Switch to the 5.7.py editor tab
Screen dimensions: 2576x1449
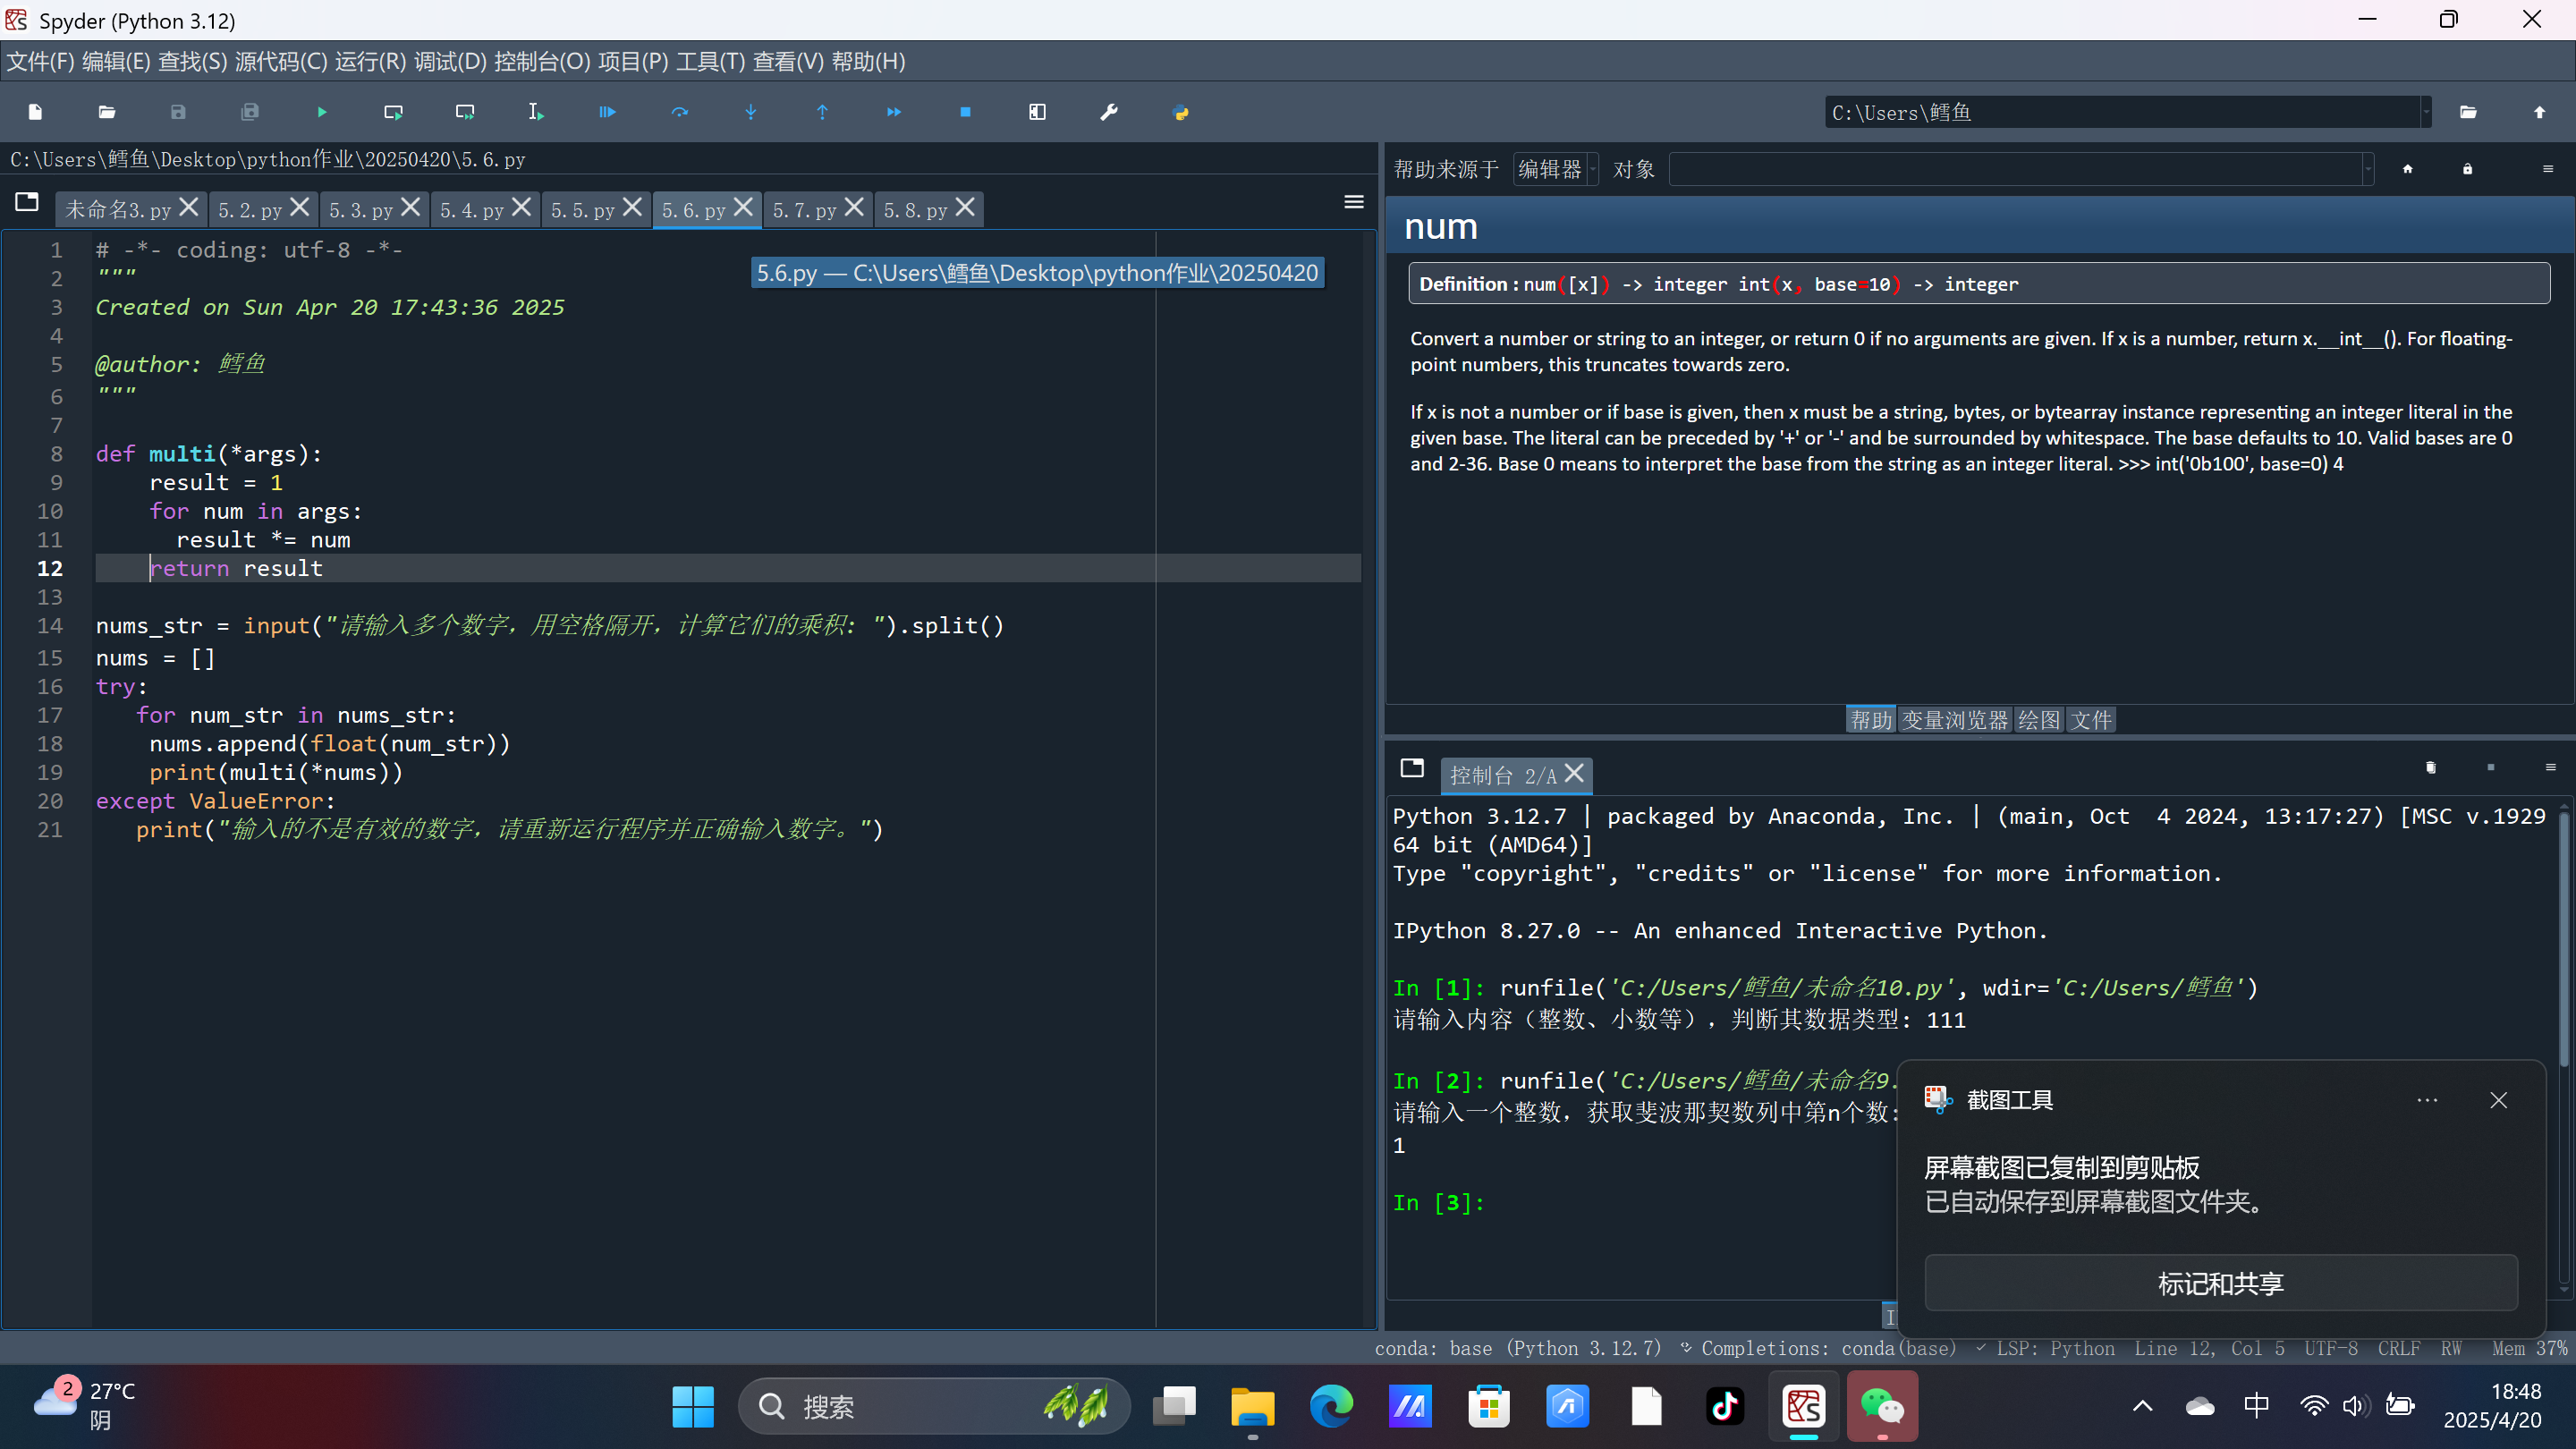tap(803, 210)
